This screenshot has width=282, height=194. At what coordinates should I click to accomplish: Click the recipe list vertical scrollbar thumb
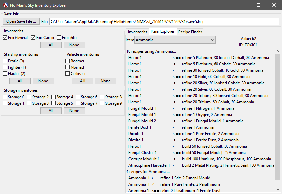(x=278, y=117)
